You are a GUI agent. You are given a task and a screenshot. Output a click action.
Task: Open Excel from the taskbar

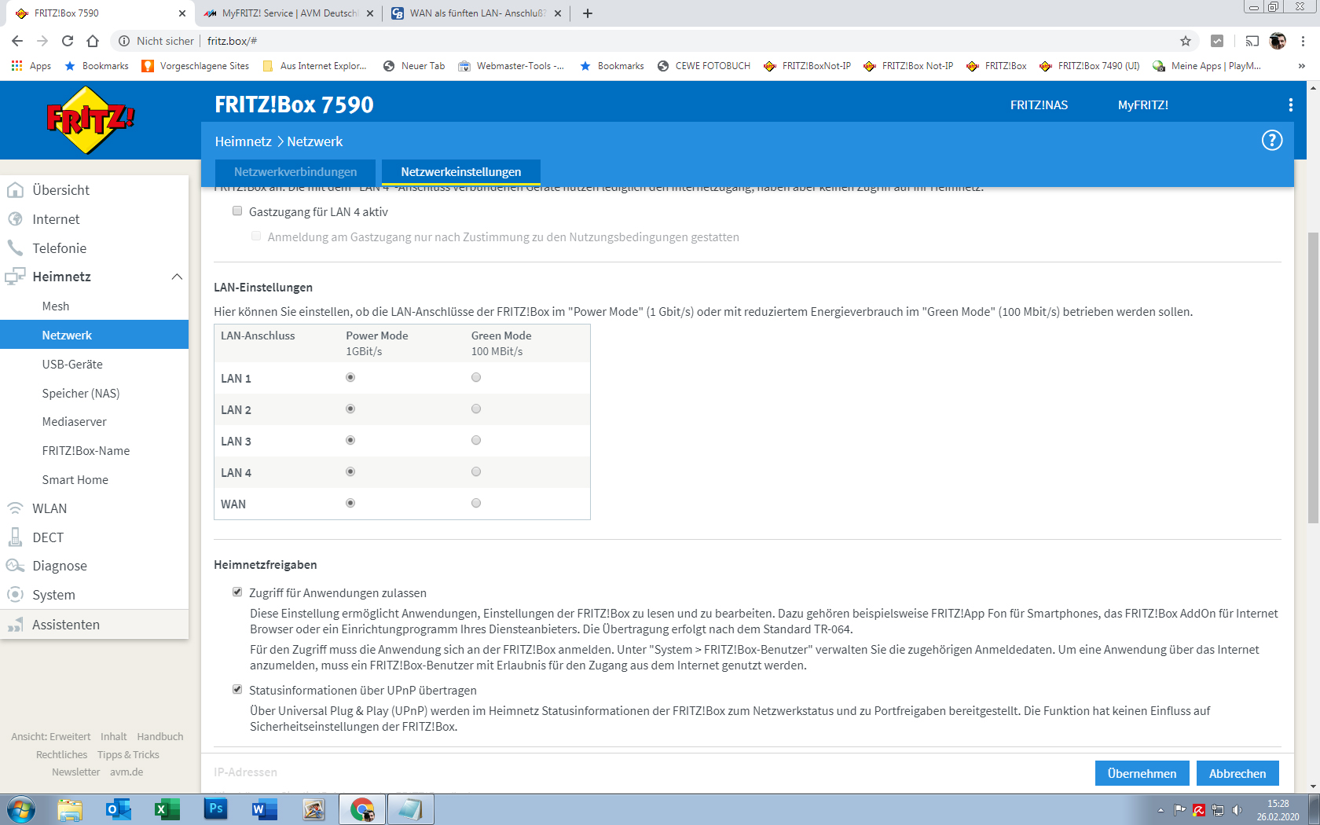click(x=167, y=809)
